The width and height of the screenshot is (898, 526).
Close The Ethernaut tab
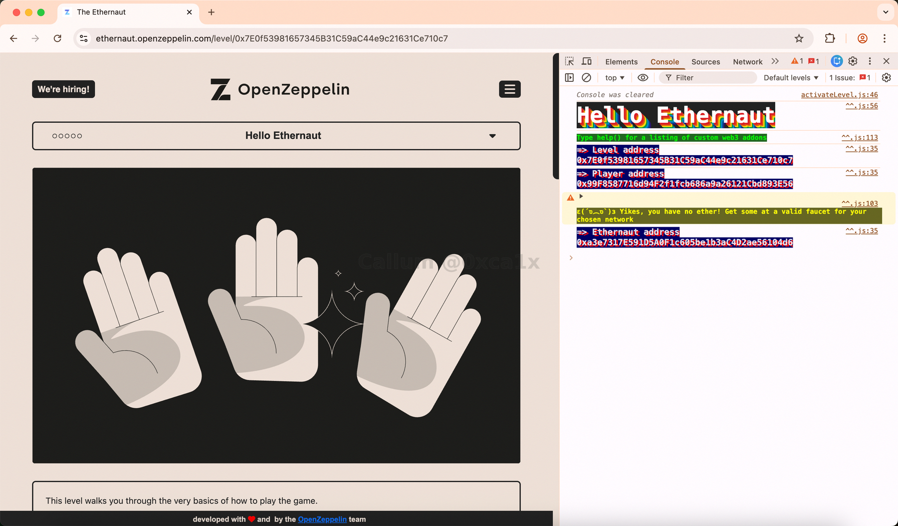pyautogui.click(x=190, y=12)
